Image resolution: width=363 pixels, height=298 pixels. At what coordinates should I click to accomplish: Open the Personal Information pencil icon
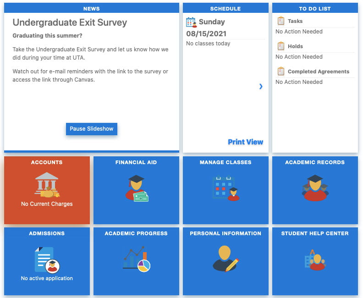225,259
